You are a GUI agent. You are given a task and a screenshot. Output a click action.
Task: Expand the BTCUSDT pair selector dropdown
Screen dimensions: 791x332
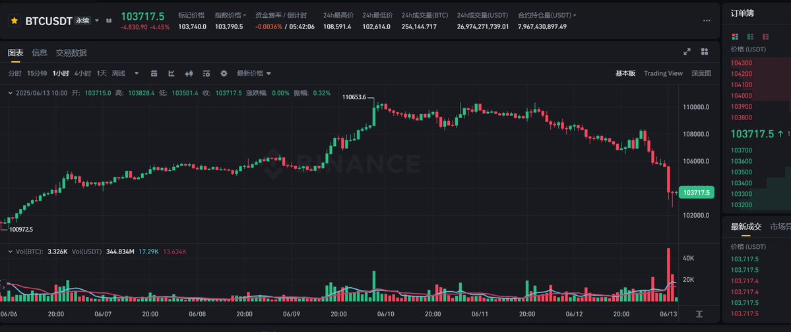click(x=97, y=20)
